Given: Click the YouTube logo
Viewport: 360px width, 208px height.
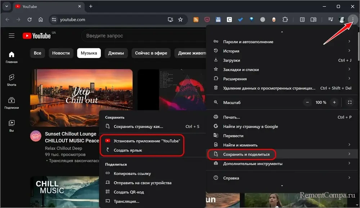Looking at the screenshot, I should tap(37, 36).
